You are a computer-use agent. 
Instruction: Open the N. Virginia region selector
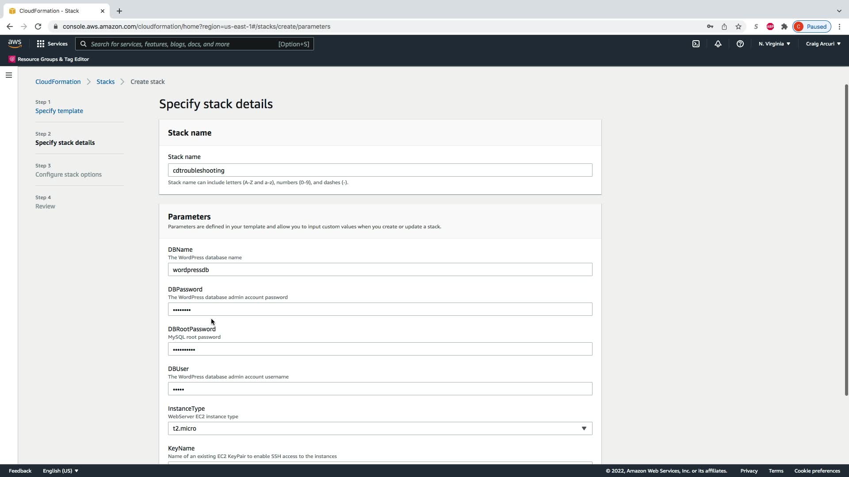coord(774,44)
